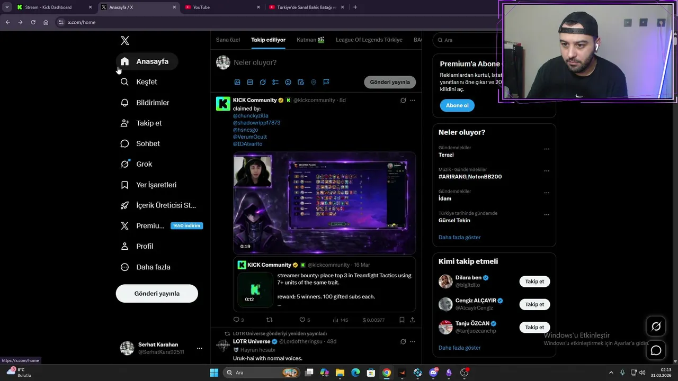Follow Dilara ben with Takip et
This screenshot has width=678, height=381.
pos(534,282)
